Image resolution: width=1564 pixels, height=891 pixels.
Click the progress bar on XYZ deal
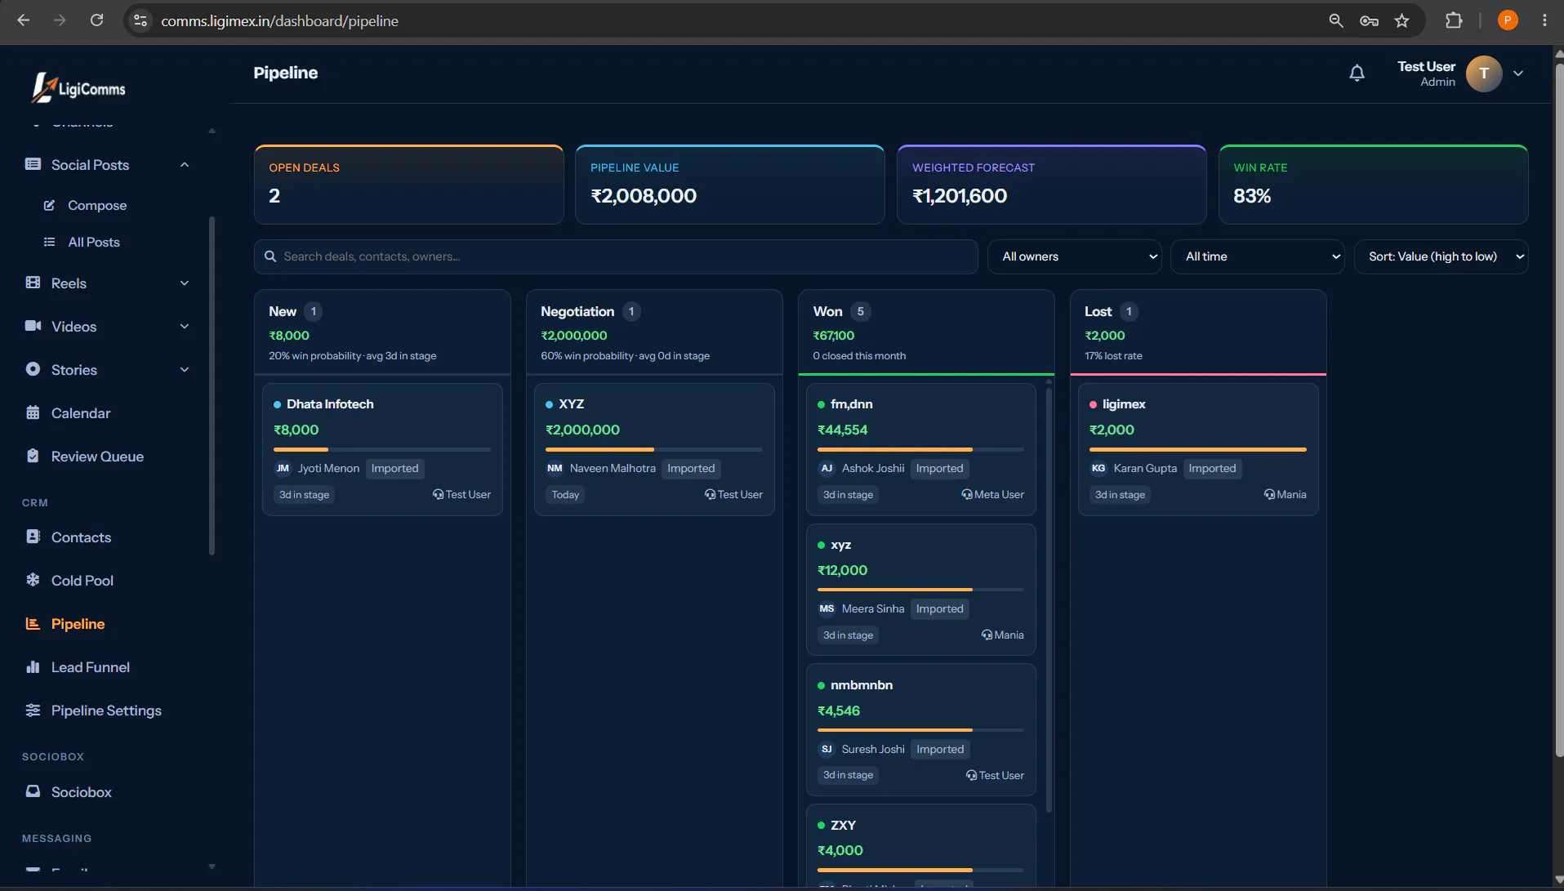click(x=653, y=449)
